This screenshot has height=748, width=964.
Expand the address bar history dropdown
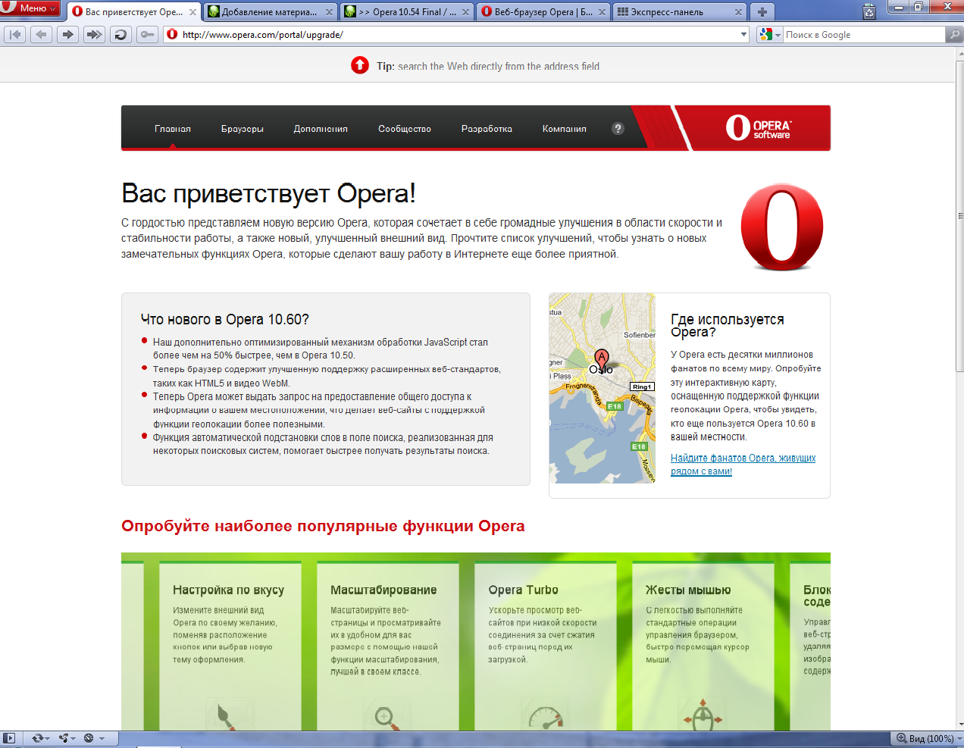743,34
